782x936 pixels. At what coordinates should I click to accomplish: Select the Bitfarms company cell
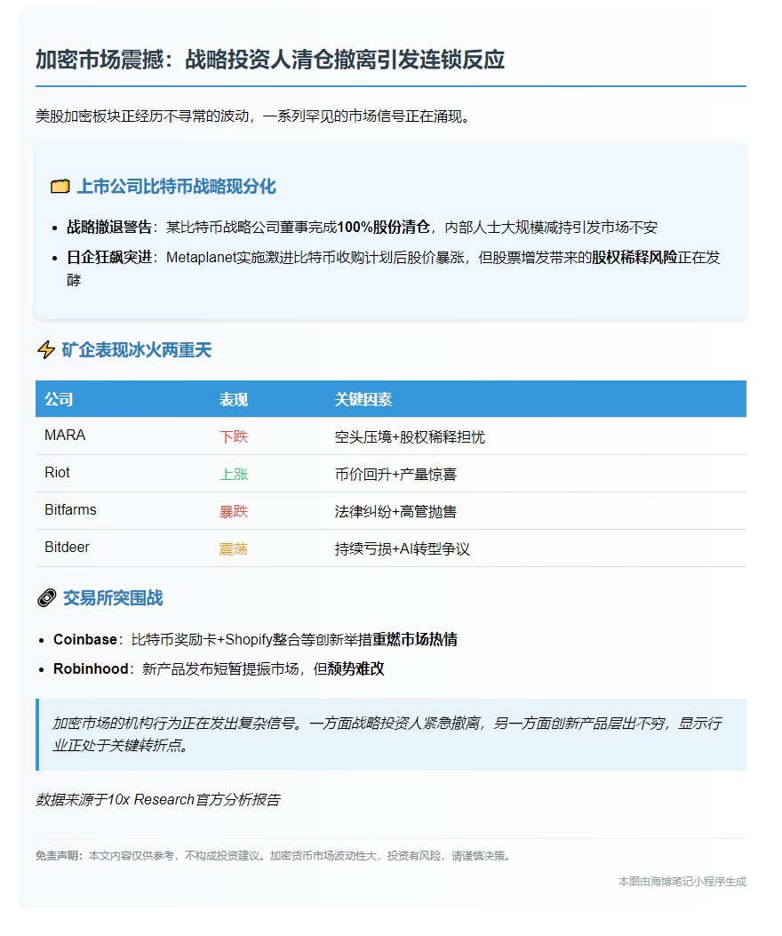[x=70, y=510]
